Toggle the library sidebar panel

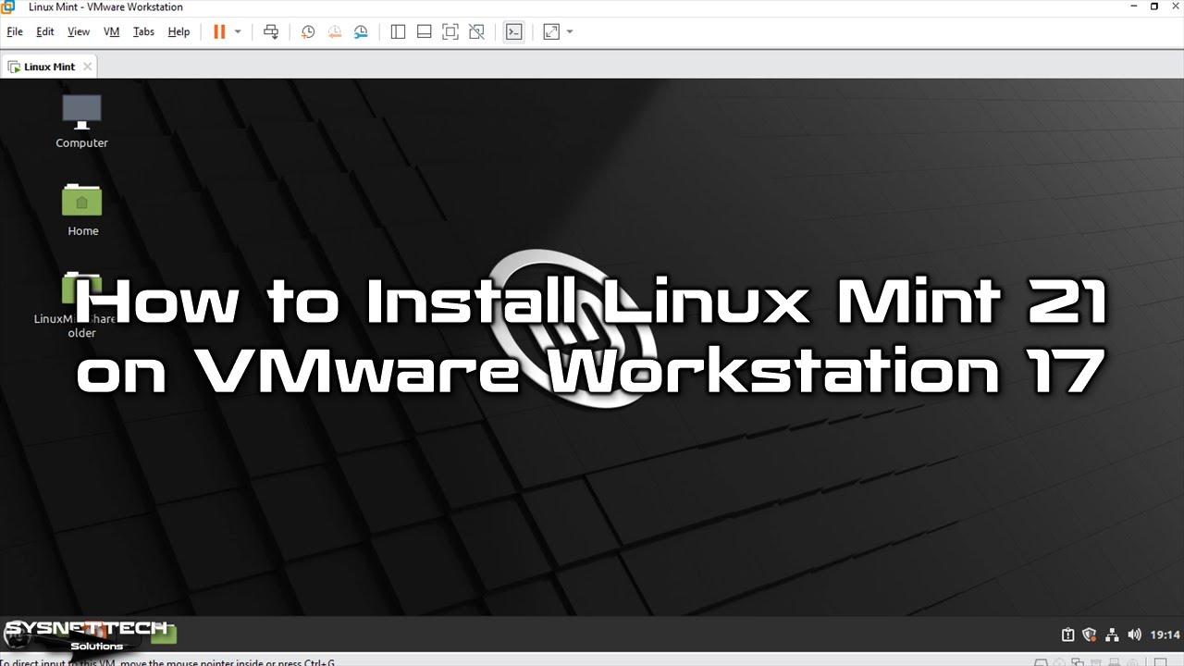398,31
